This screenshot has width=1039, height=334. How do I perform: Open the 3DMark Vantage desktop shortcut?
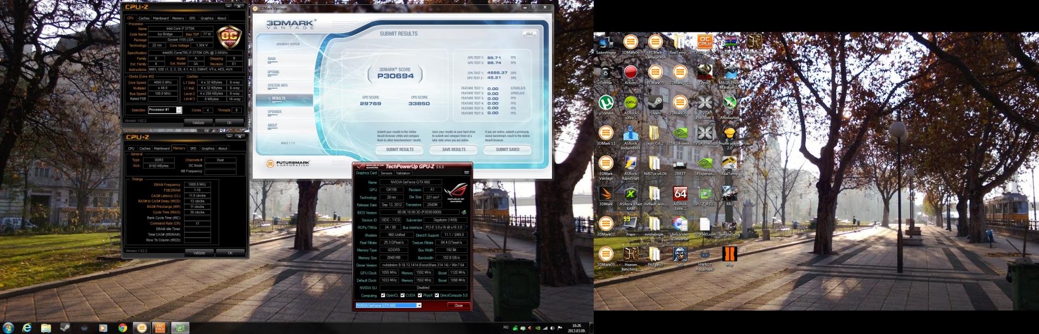pyautogui.click(x=606, y=168)
